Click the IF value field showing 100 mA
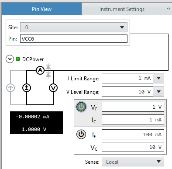The height and width of the screenshot is (169, 172). pos(133,135)
